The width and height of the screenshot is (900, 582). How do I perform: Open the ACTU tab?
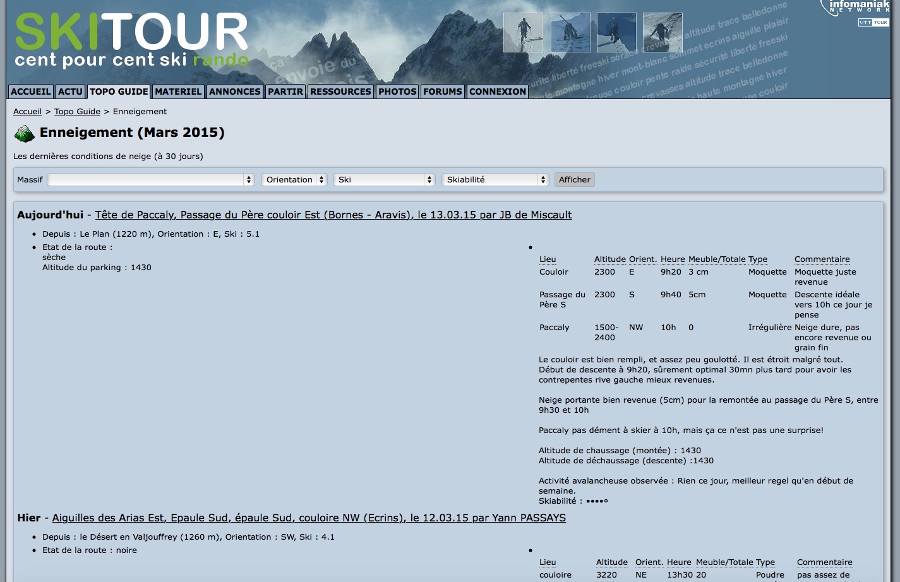70,92
